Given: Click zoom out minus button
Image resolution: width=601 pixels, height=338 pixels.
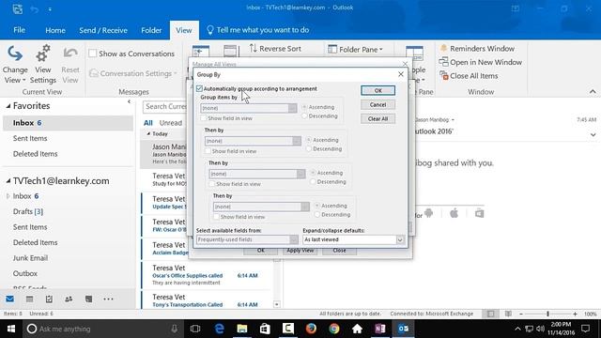Looking at the screenshot, I should (x=521, y=314).
